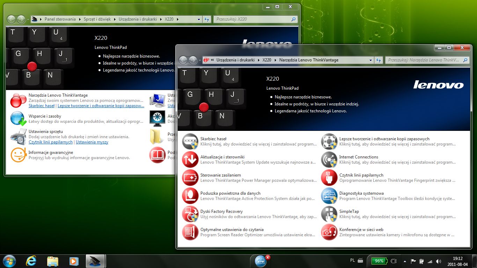
Task: Expand arrow after Sprzęt i dźwięk breadcrumb
Action: (x=115, y=19)
